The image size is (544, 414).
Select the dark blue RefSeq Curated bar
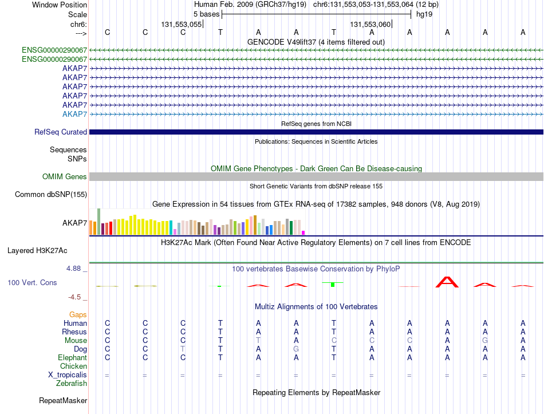pyautogui.click(x=316, y=132)
